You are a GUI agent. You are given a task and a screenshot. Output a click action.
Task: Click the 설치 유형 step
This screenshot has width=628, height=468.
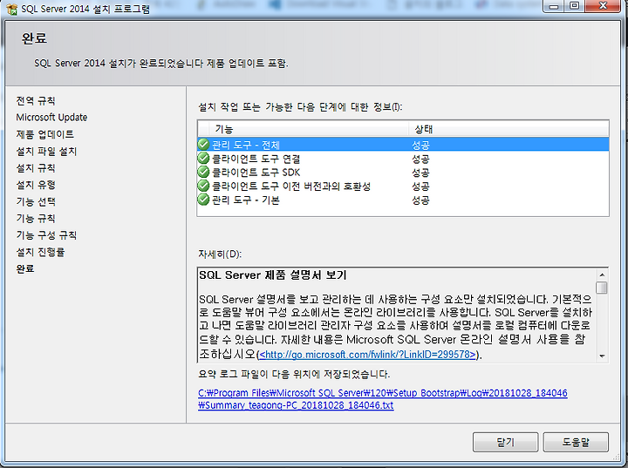pyautogui.click(x=36, y=185)
